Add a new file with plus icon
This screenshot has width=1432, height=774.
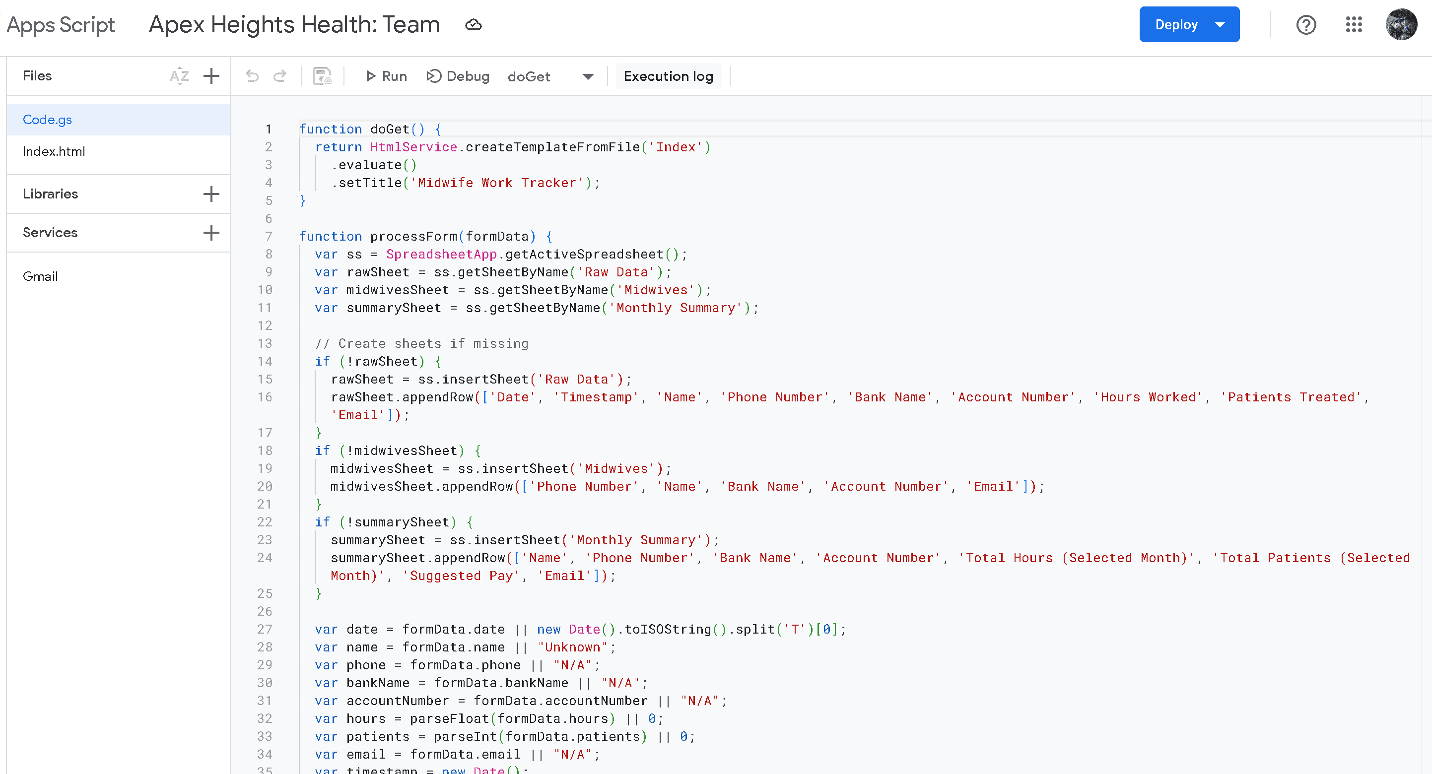(x=211, y=75)
